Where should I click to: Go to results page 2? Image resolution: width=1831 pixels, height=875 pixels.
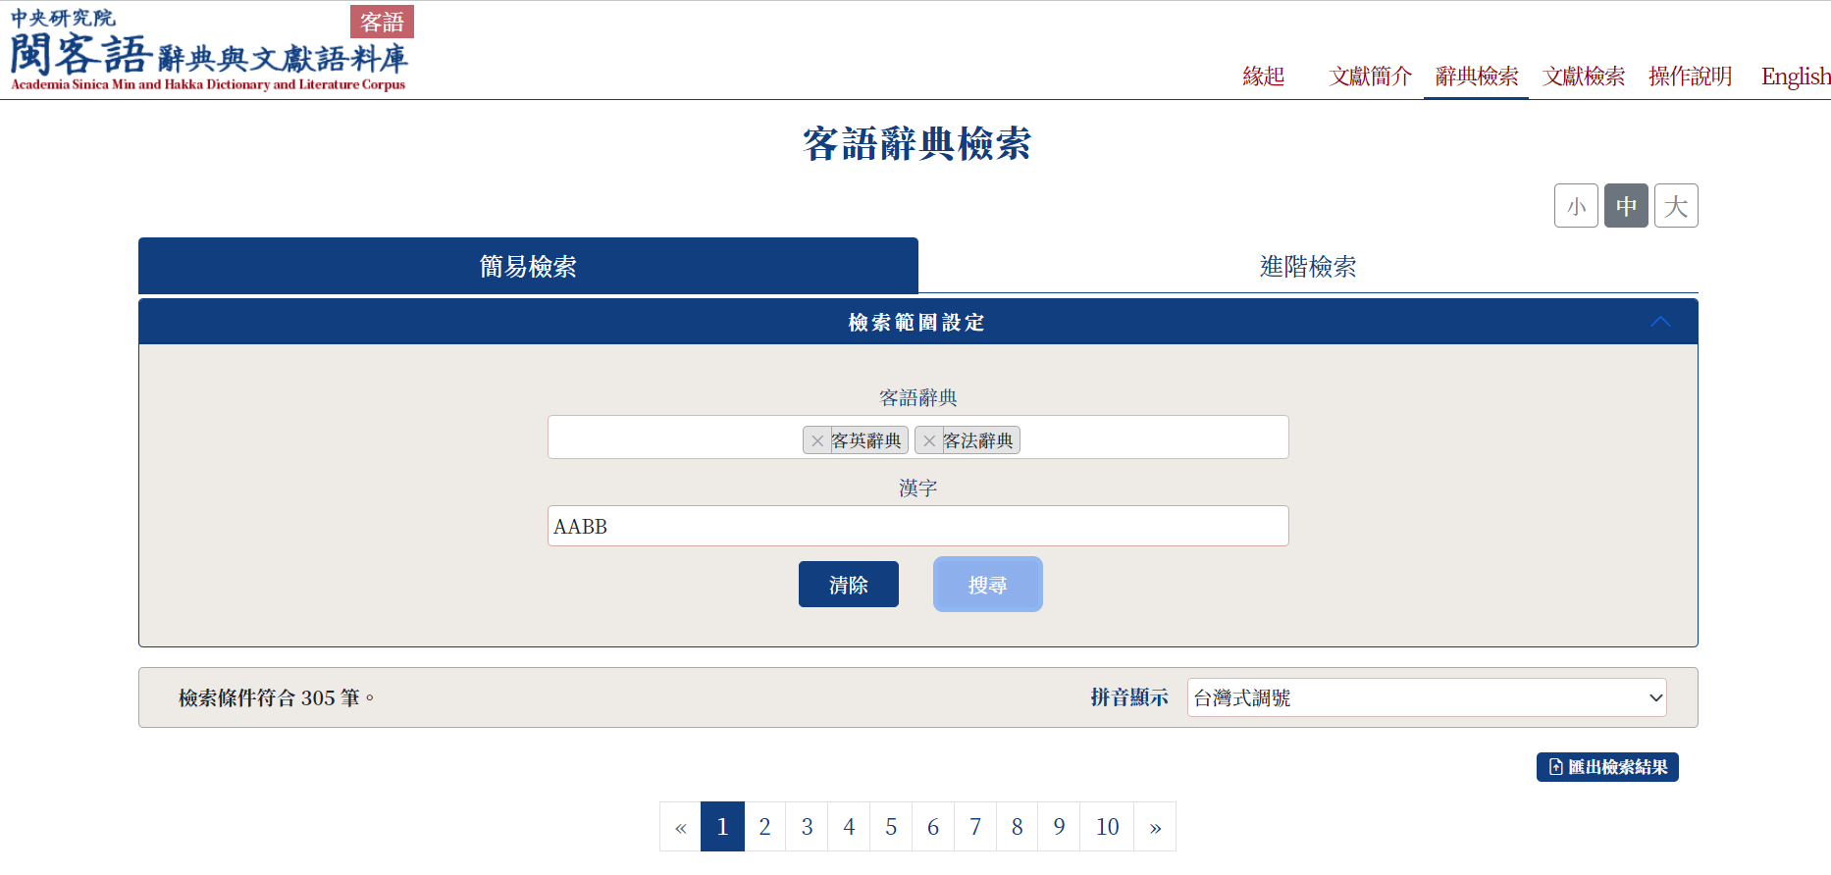point(764,827)
